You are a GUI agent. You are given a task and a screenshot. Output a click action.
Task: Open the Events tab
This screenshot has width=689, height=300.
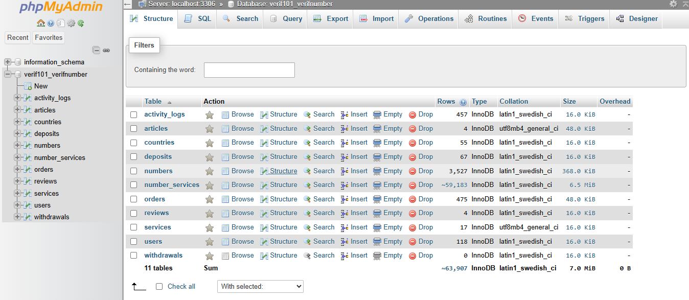[536, 19]
